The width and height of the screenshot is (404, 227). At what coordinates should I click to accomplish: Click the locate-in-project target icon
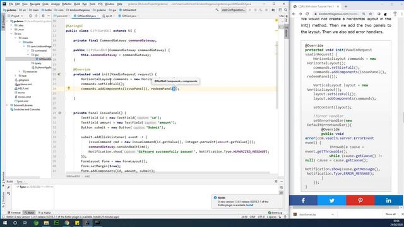pyautogui.click(x=31, y=16)
